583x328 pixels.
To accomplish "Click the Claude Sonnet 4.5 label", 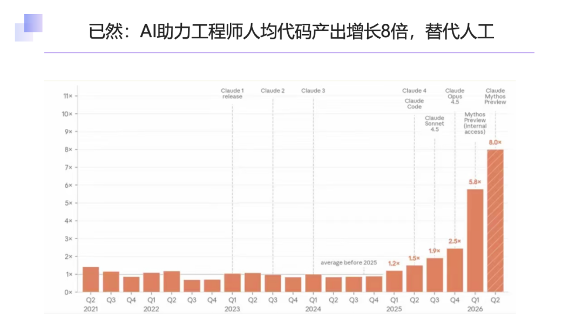I will (435, 124).
